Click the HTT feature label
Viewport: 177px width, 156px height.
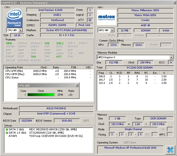click(59, 57)
